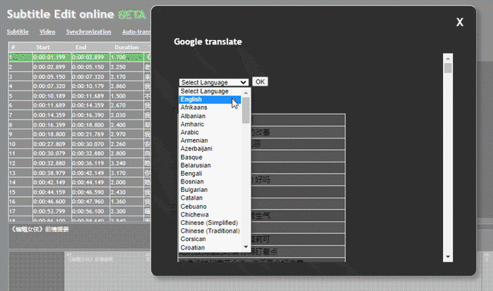Open the Select Language combo box

click(214, 82)
